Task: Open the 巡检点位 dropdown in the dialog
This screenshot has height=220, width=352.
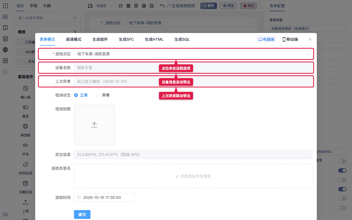Action: [193, 54]
